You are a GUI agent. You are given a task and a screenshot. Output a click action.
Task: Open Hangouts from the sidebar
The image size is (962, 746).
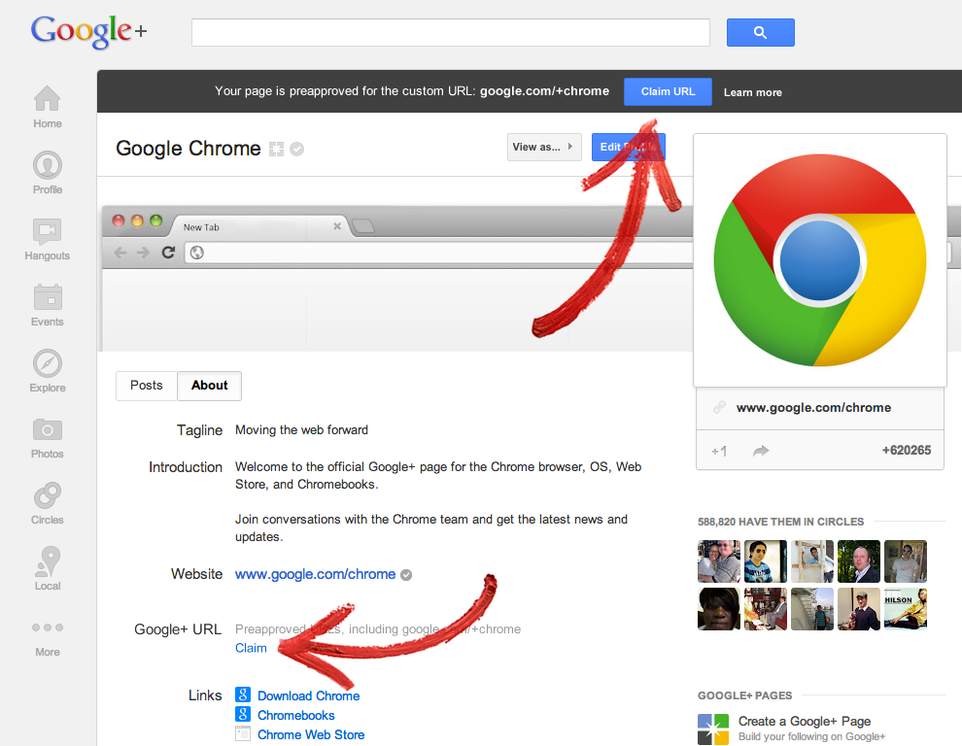click(x=48, y=239)
